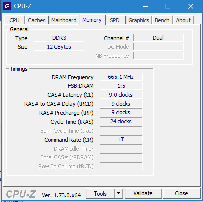
Task: Click the empty DRAM Idle Timer field
Action: pyautogui.click(x=121, y=148)
